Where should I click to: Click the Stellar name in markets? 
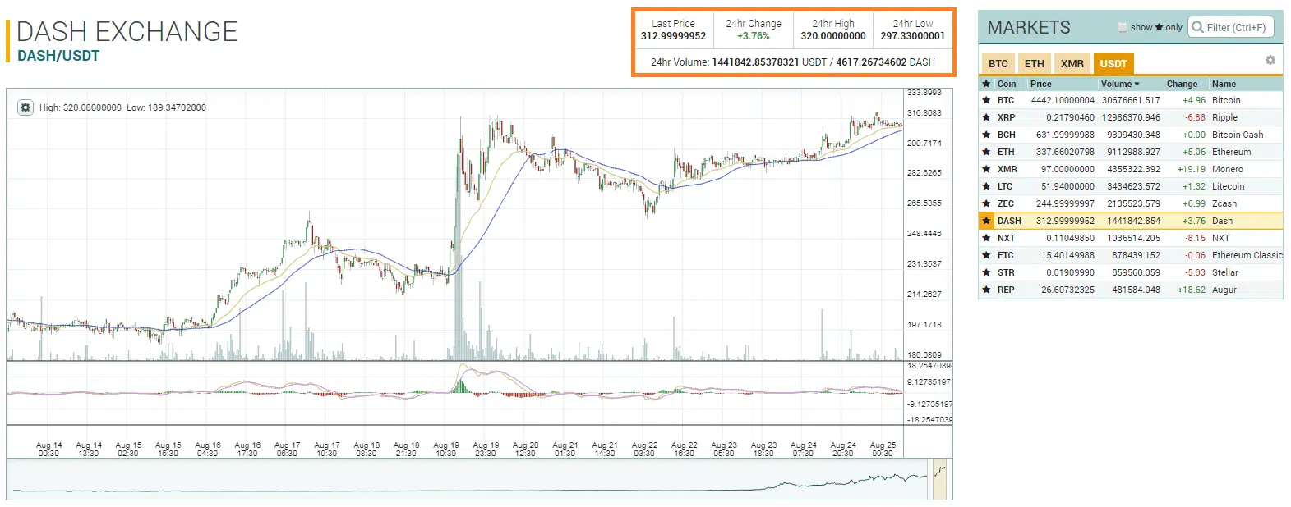1224,272
